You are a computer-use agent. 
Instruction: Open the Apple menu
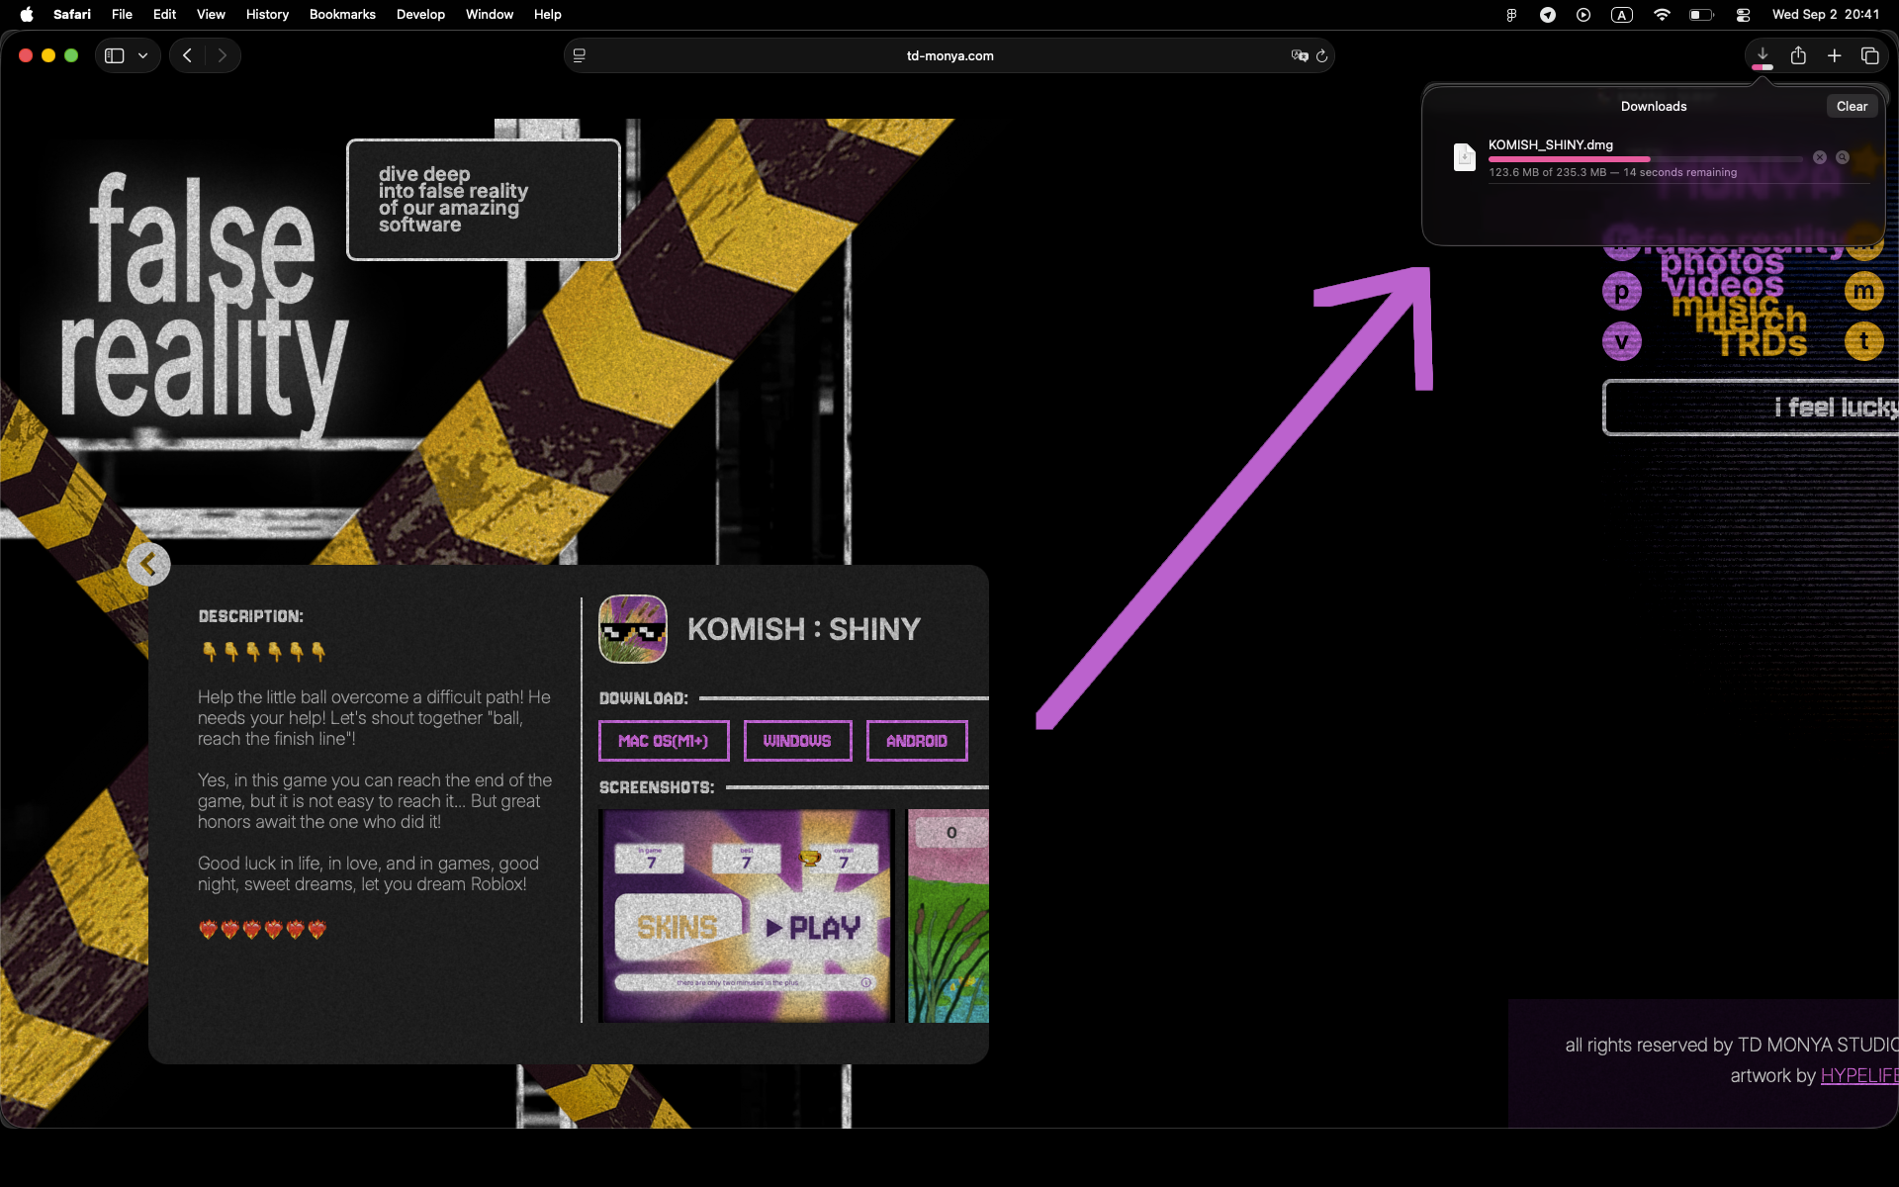point(27,14)
